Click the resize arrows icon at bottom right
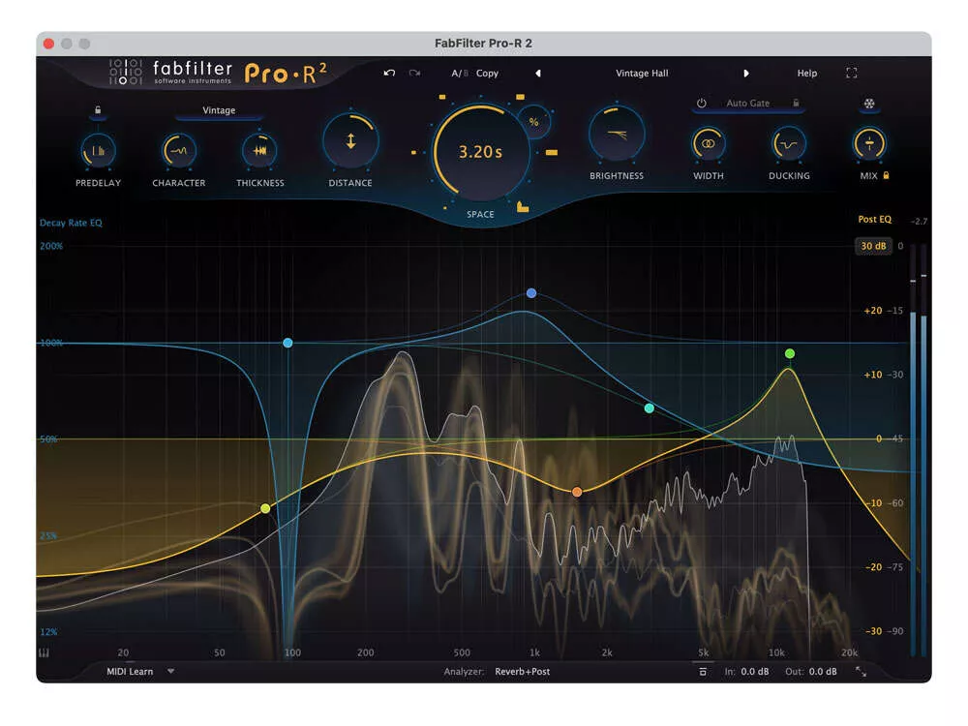 [x=861, y=672]
